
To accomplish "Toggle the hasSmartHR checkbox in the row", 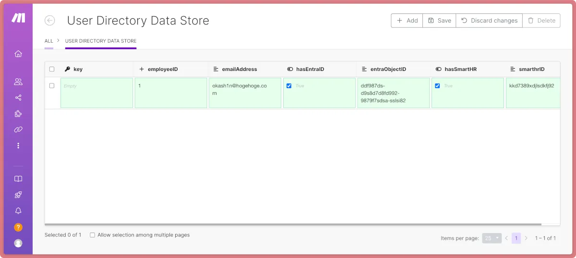I will coord(437,86).
